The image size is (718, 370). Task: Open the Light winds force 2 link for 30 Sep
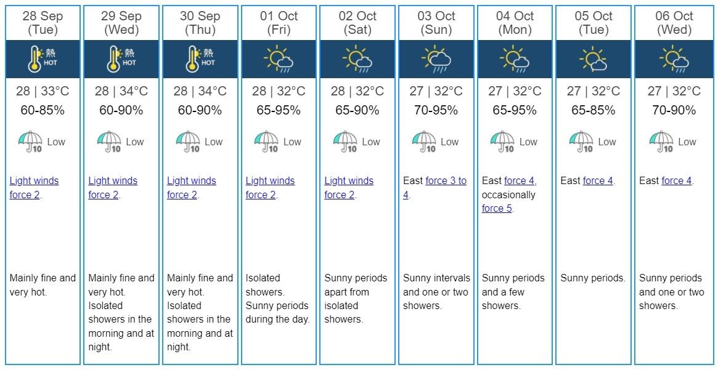point(192,188)
